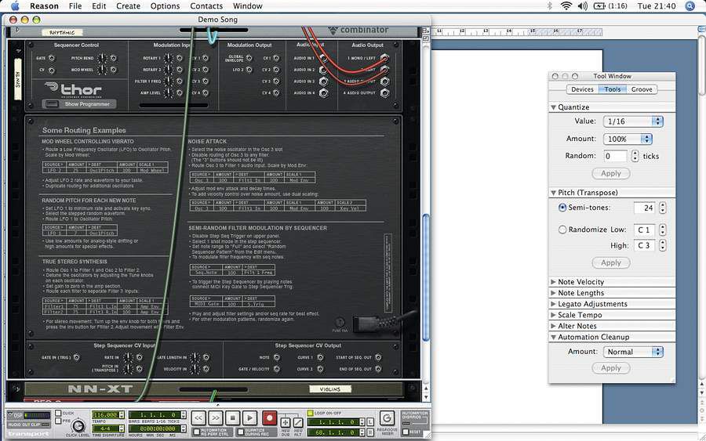Expand the Note Velocity section
Image resolution: width=706 pixels, height=441 pixels.
pos(553,282)
